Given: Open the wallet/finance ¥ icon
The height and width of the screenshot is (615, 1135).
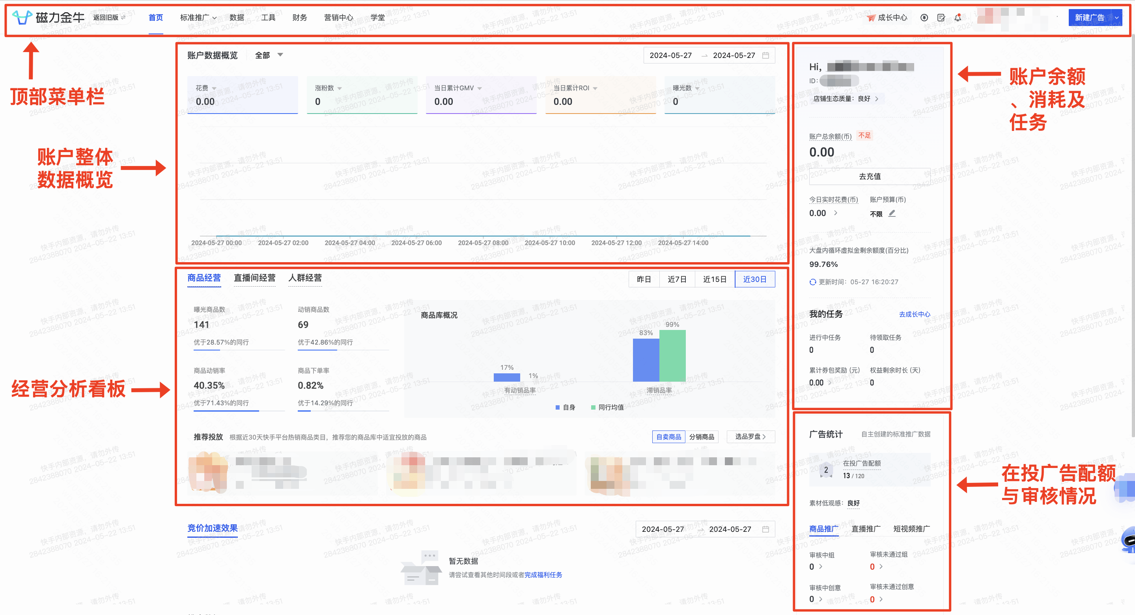Looking at the screenshot, I should tap(924, 18).
